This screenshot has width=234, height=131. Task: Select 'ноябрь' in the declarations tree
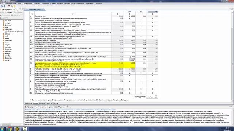(7, 53)
